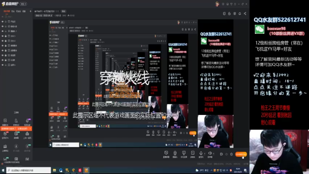This screenshot has width=309, height=174.
Task: Click the D-shaped icon left of settings
Action: click(x=221, y=154)
